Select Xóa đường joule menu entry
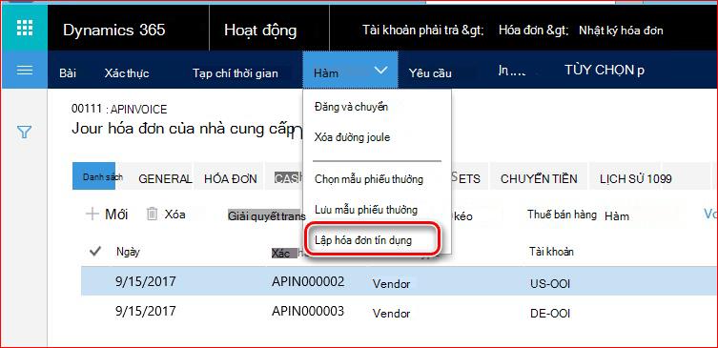This screenshot has width=718, height=348. click(x=352, y=137)
